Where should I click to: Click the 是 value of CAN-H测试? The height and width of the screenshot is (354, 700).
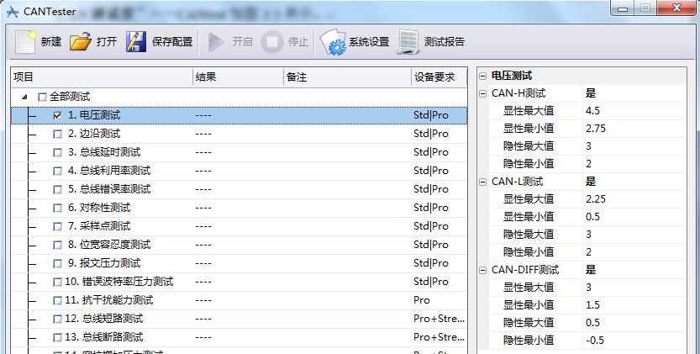[x=591, y=93]
